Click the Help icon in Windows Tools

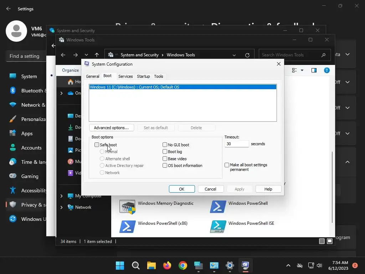(x=327, y=70)
